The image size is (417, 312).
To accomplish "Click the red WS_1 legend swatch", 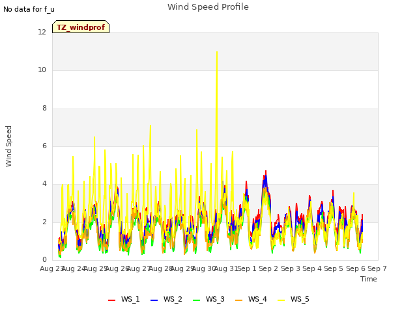I will 111,300.
